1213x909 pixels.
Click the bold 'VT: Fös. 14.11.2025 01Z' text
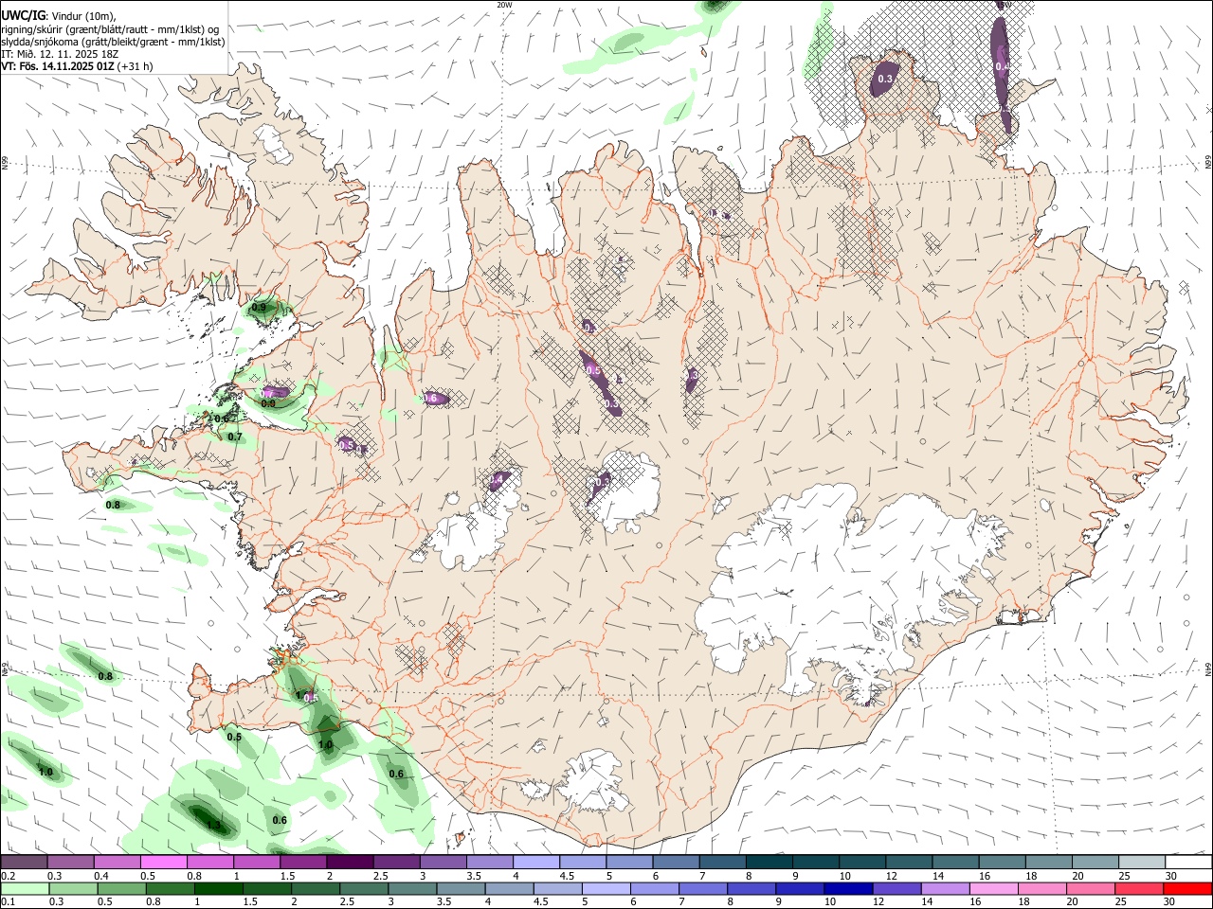(58, 66)
